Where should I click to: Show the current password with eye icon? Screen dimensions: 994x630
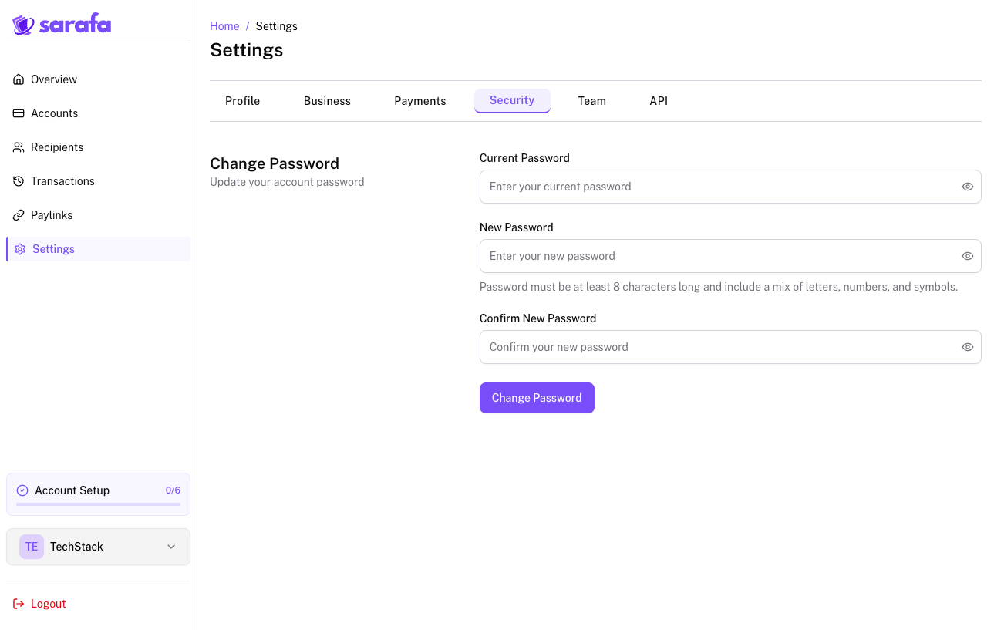point(968,187)
